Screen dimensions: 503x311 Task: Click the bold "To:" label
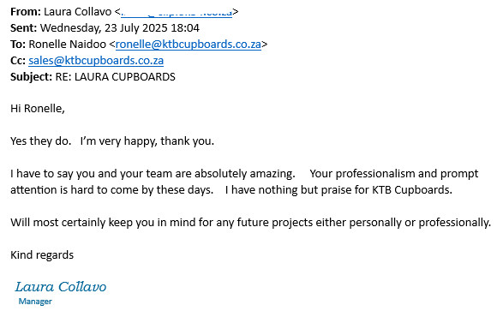coord(18,45)
